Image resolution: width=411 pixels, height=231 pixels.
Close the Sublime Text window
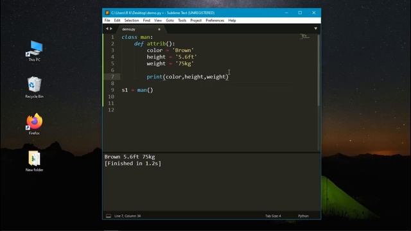[314, 13]
